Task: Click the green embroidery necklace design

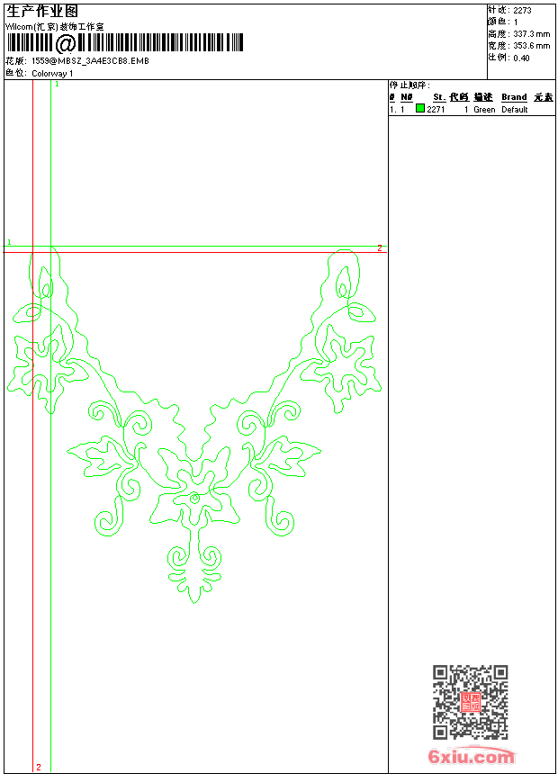Action: point(194,426)
